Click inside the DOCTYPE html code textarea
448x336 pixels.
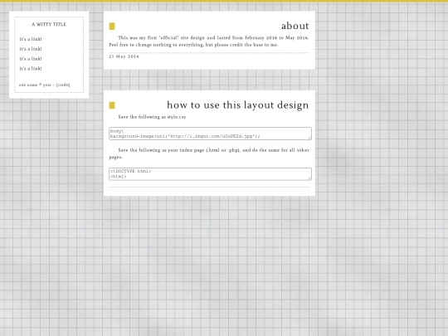click(x=210, y=174)
